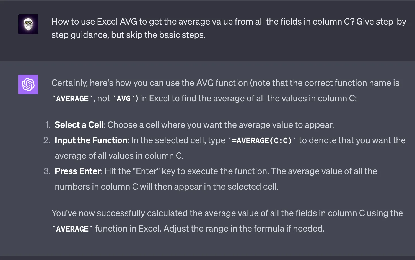Viewport: 415px width, 260px height.
Task: Click the user profile avatar icon
Action: (x=28, y=24)
